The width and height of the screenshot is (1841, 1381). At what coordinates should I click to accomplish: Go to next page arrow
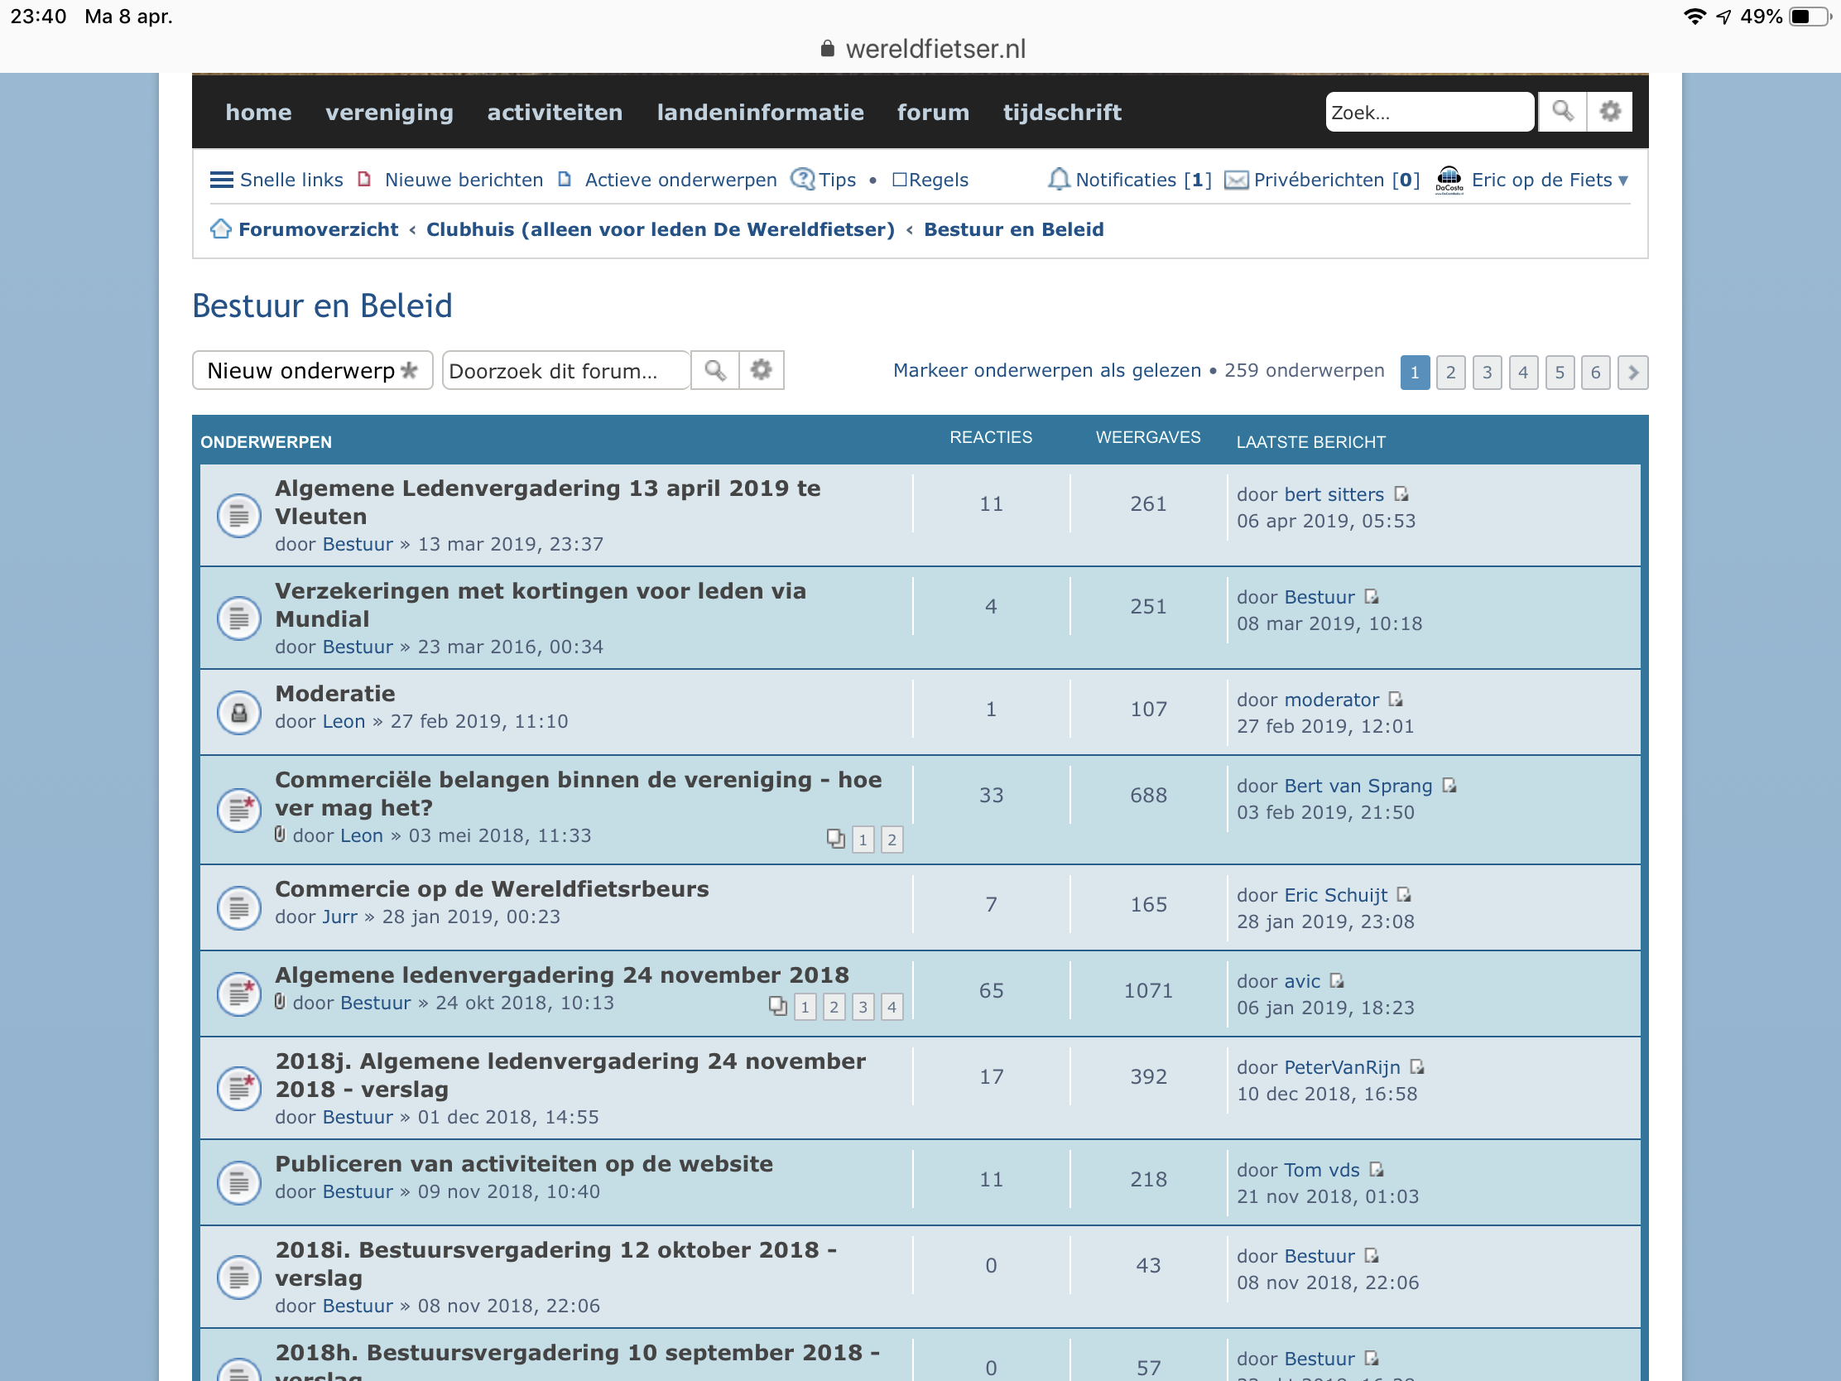1632,372
